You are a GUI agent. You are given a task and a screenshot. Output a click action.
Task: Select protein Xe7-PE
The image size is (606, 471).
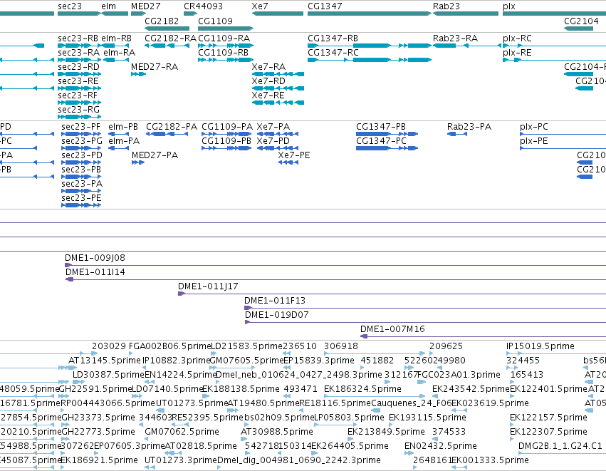tap(288, 162)
